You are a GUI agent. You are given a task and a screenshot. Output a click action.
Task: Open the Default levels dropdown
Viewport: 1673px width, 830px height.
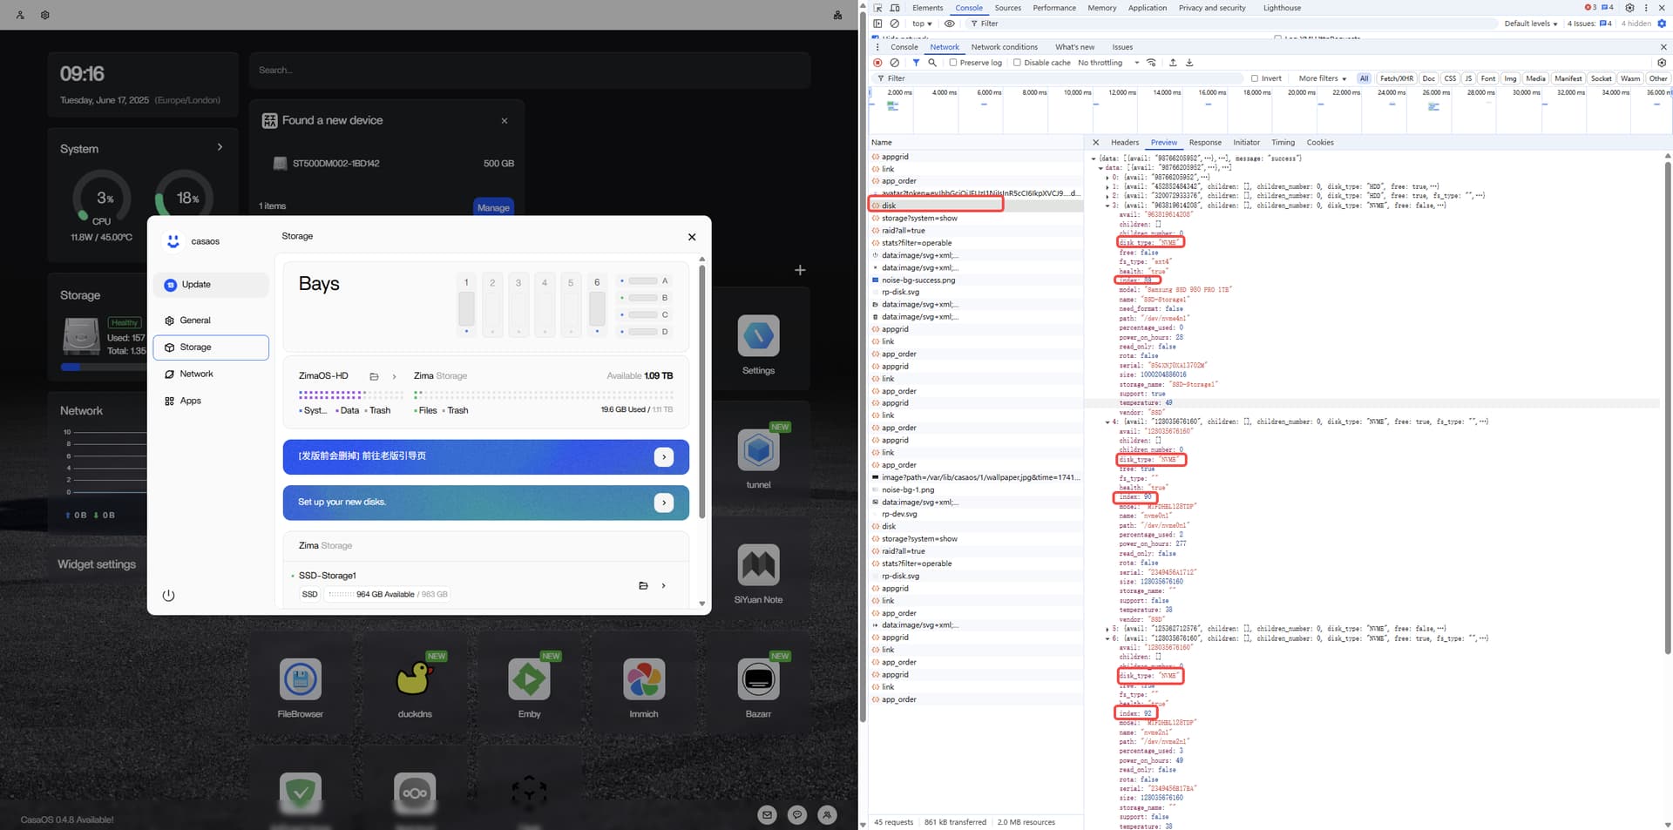1531,24
